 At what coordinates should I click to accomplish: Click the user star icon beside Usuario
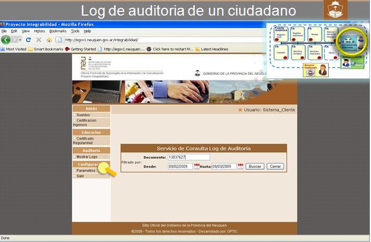[x=240, y=110]
